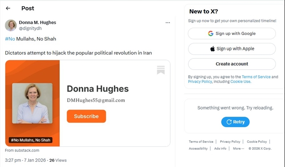The image size is (285, 167).
Task: Click the Substack bookmark icon on card
Action: pos(161,70)
